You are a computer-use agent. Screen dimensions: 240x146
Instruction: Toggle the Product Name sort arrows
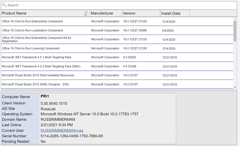86,13
